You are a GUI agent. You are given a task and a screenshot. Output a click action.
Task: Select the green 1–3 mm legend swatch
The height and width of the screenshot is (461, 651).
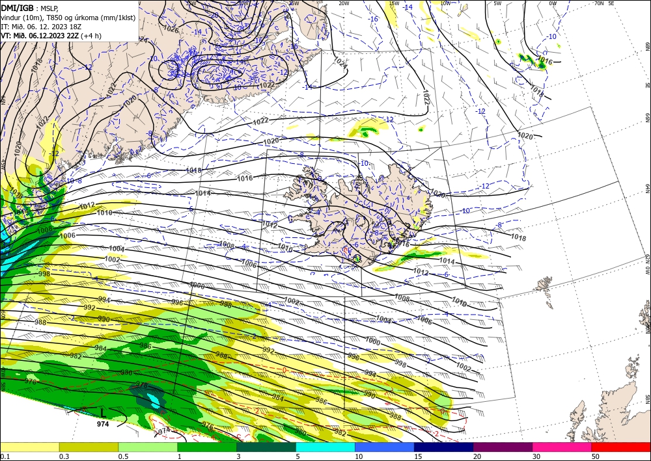207,447
